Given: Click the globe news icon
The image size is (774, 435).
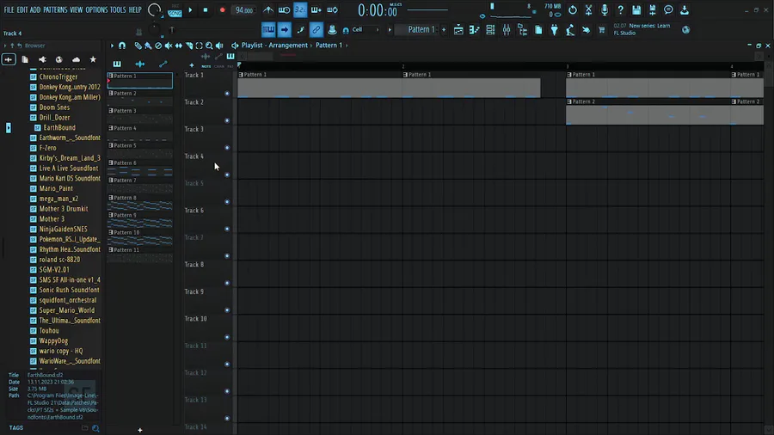Looking at the screenshot, I should tap(685, 29).
